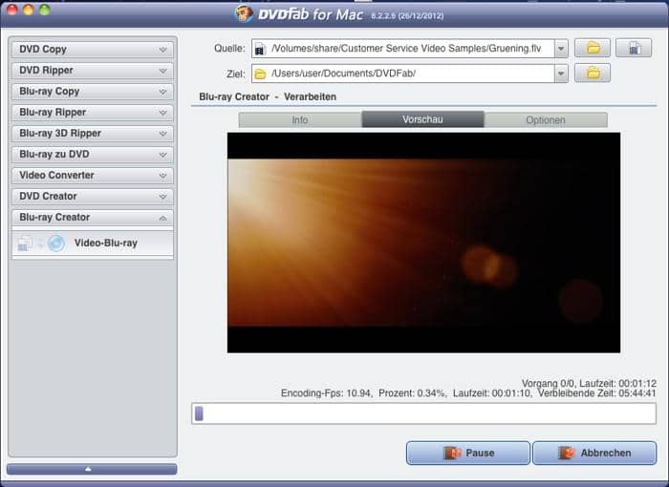Image resolution: width=669 pixels, height=487 pixels.
Task: Select Video-Blu-ray mode
Action: pyautogui.click(x=93, y=243)
